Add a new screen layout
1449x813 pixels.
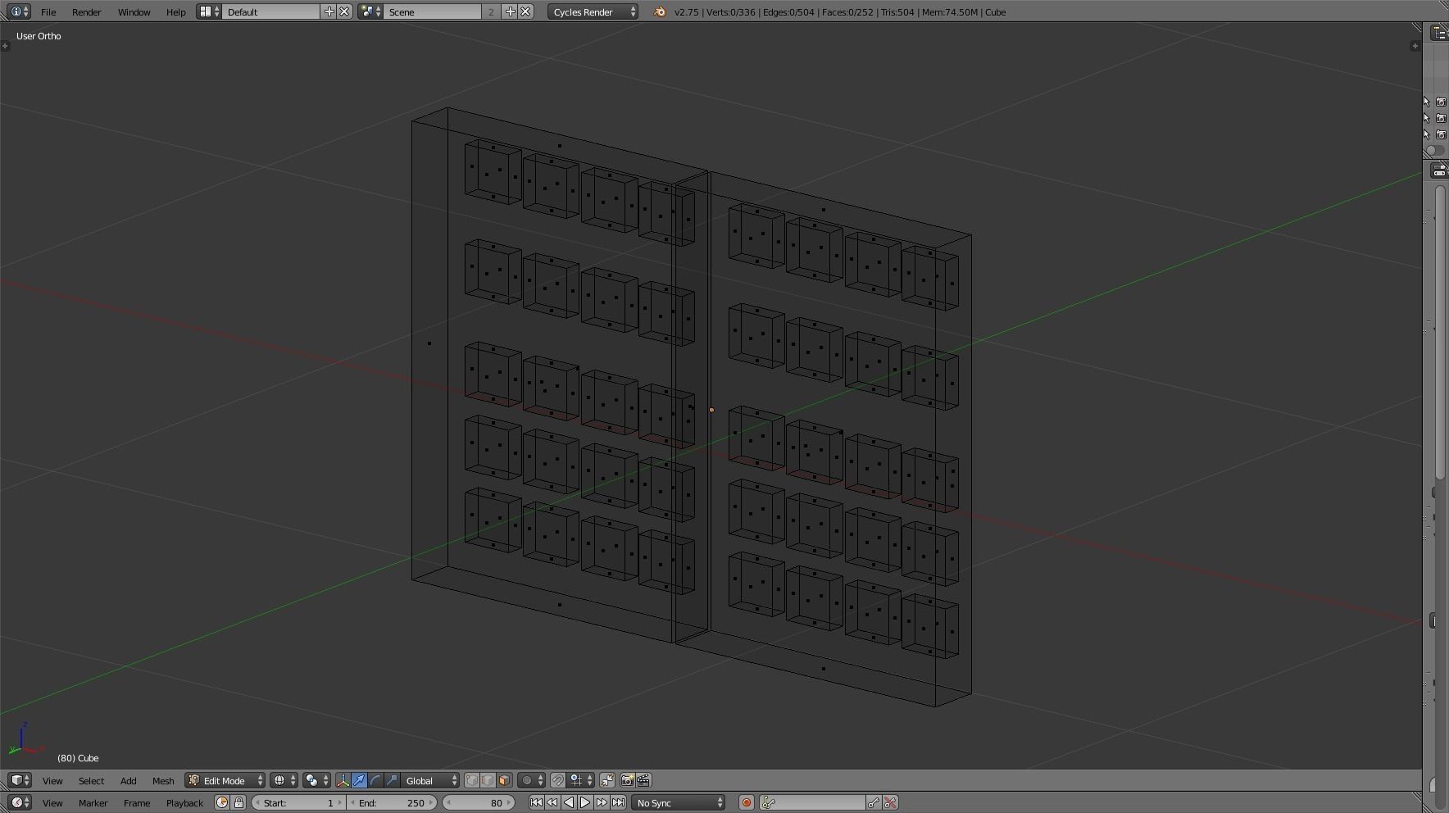point(329,11)
